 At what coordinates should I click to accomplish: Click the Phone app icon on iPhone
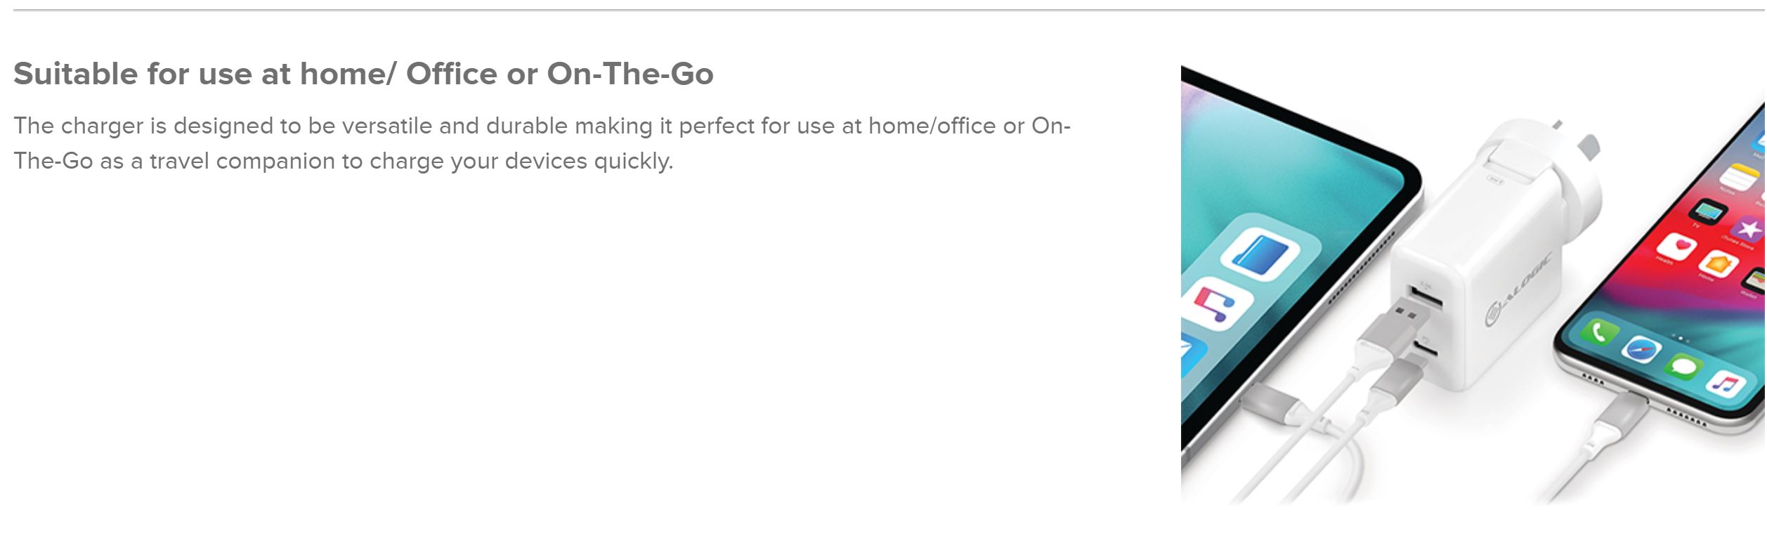coord(1599,332)
